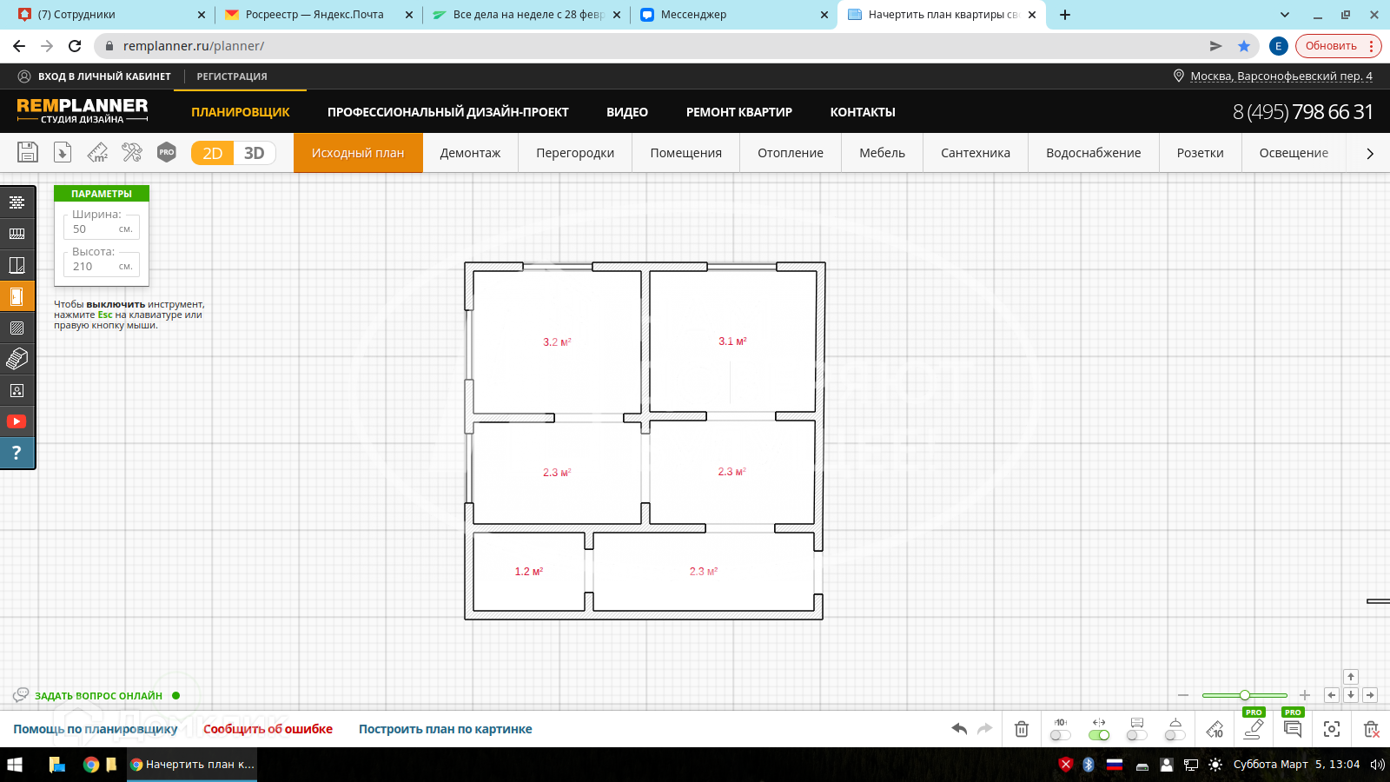Redo the undone action

click(x=985, y=729)
